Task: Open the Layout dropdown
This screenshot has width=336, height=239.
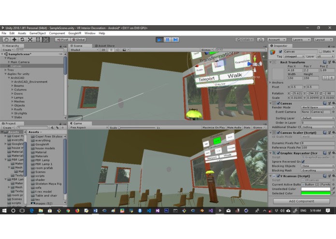Action: [323, 40]
